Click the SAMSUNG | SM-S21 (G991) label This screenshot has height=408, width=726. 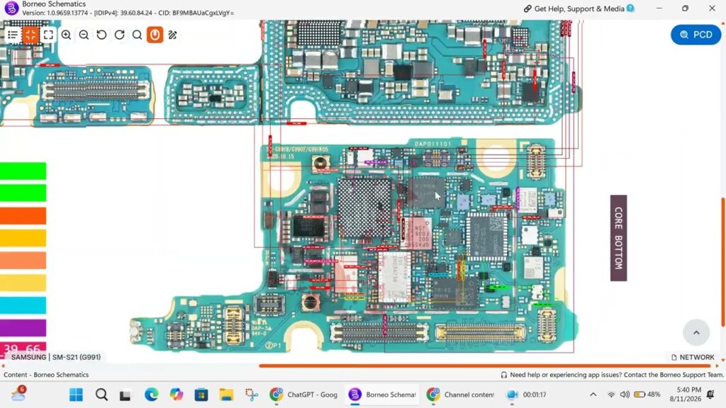pyautogui.click(x=55, y=357)
